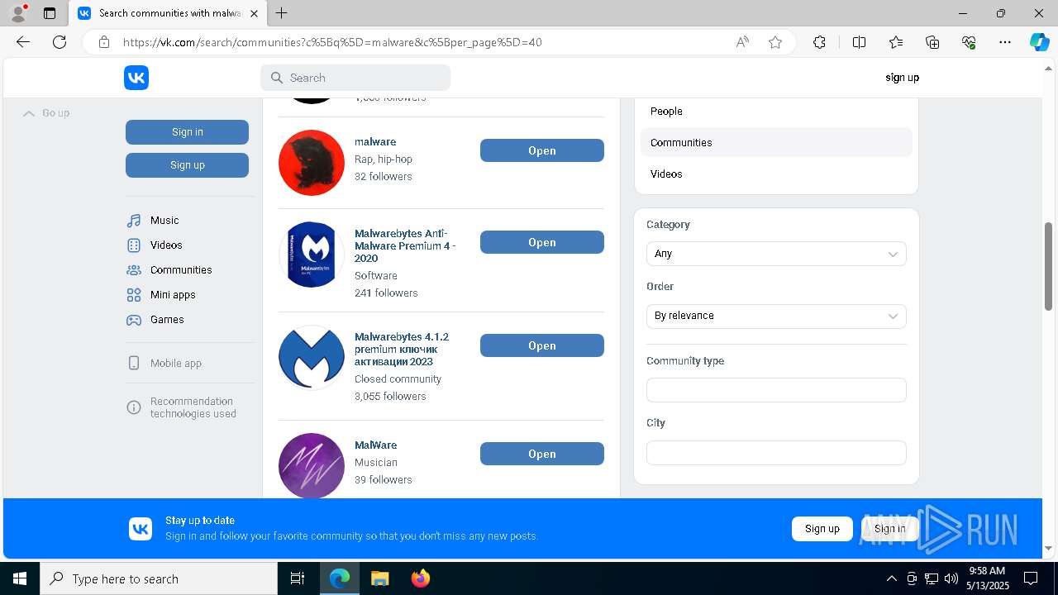
Task: Click the purple MalWare avatar
Action: point(312,465)
